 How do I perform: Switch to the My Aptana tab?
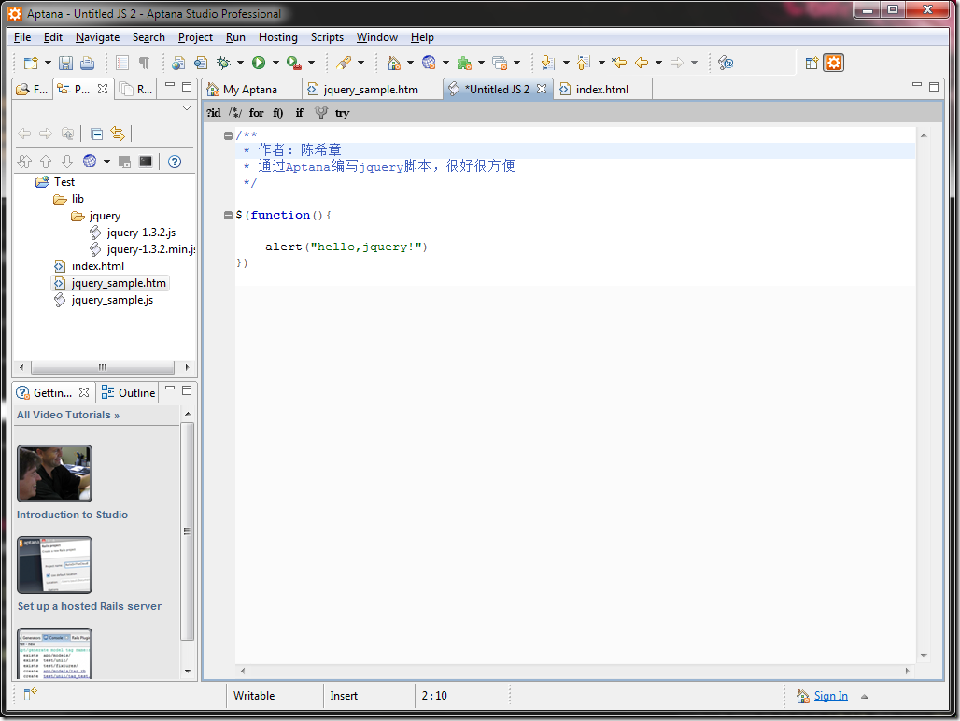coord(250,90)
